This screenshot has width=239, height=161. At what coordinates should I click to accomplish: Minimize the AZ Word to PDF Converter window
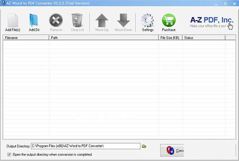tap(216, 4)
